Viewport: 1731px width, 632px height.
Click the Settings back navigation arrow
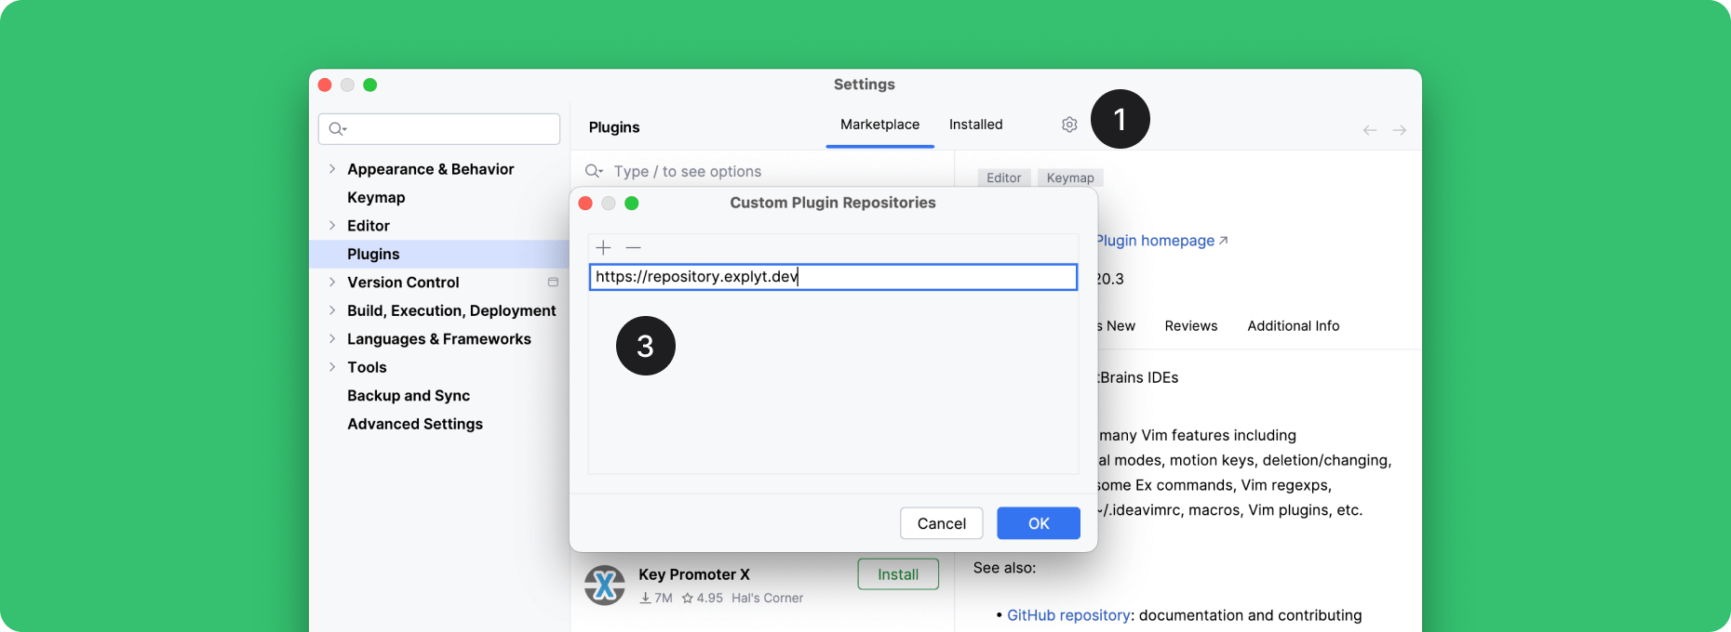pos(1370,130)
